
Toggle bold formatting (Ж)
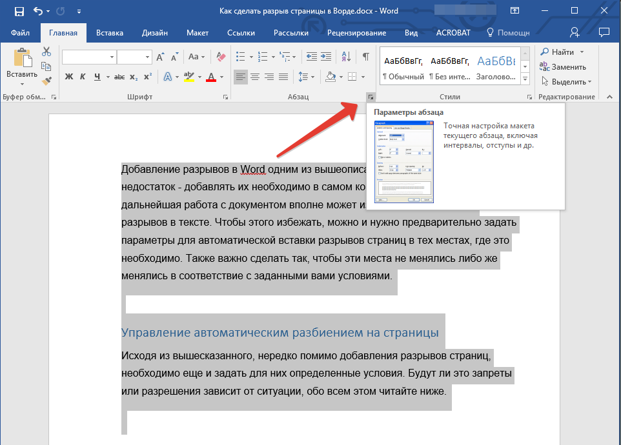tap(69, 77)
